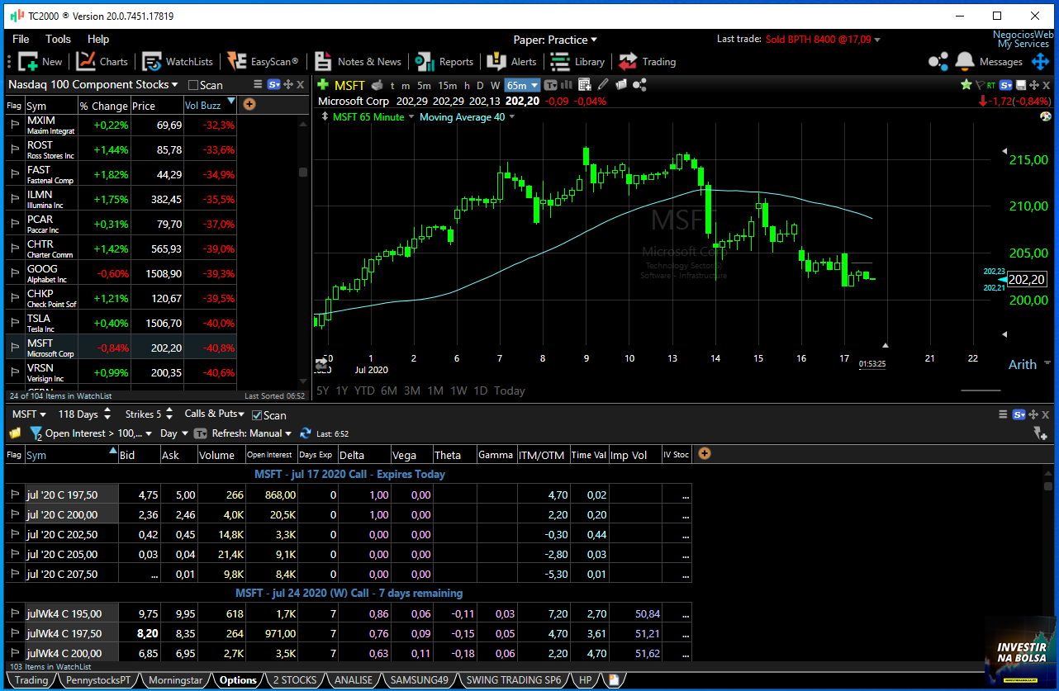
Task: Toggle flag for GOOG row
Action: pos(14,273)
